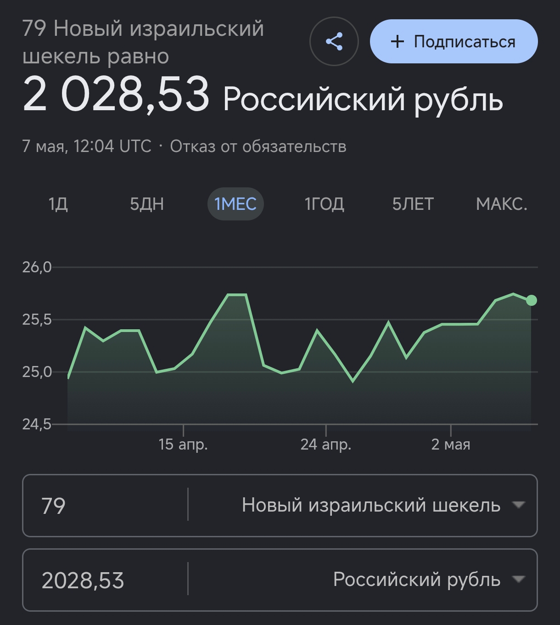Click the Подписаться button

[x=454, y=41]
